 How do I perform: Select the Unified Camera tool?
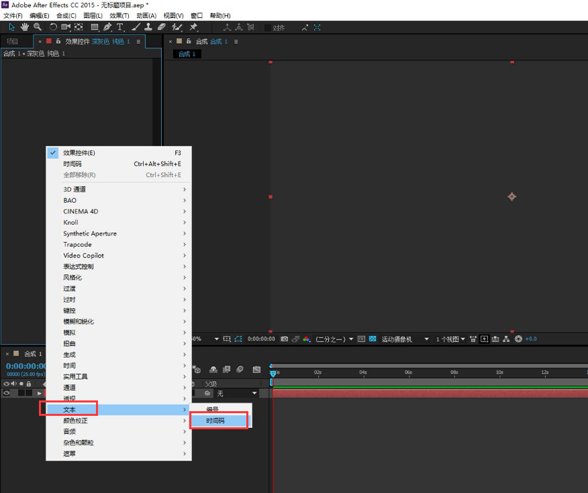coord(66,27)
